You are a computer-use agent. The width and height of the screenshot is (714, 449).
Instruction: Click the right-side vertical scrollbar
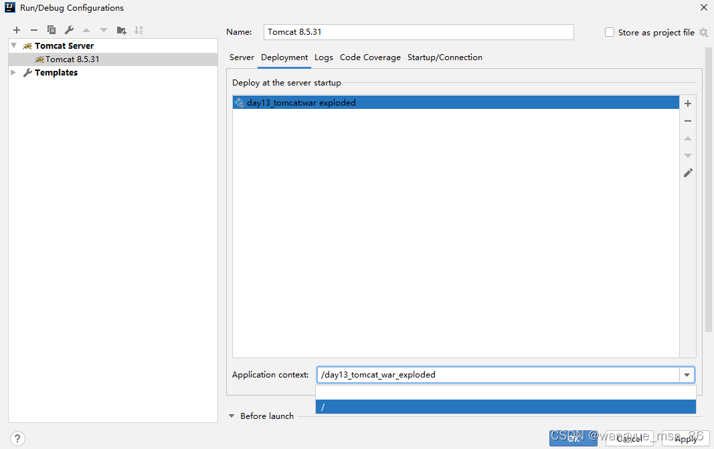708,190
